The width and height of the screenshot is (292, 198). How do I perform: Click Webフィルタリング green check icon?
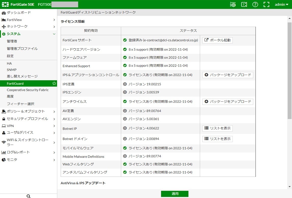coord(125,164)
